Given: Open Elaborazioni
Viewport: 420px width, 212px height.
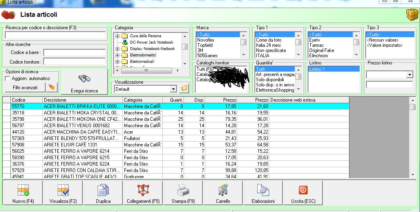Looking at the screenshot, I should 263,193.
